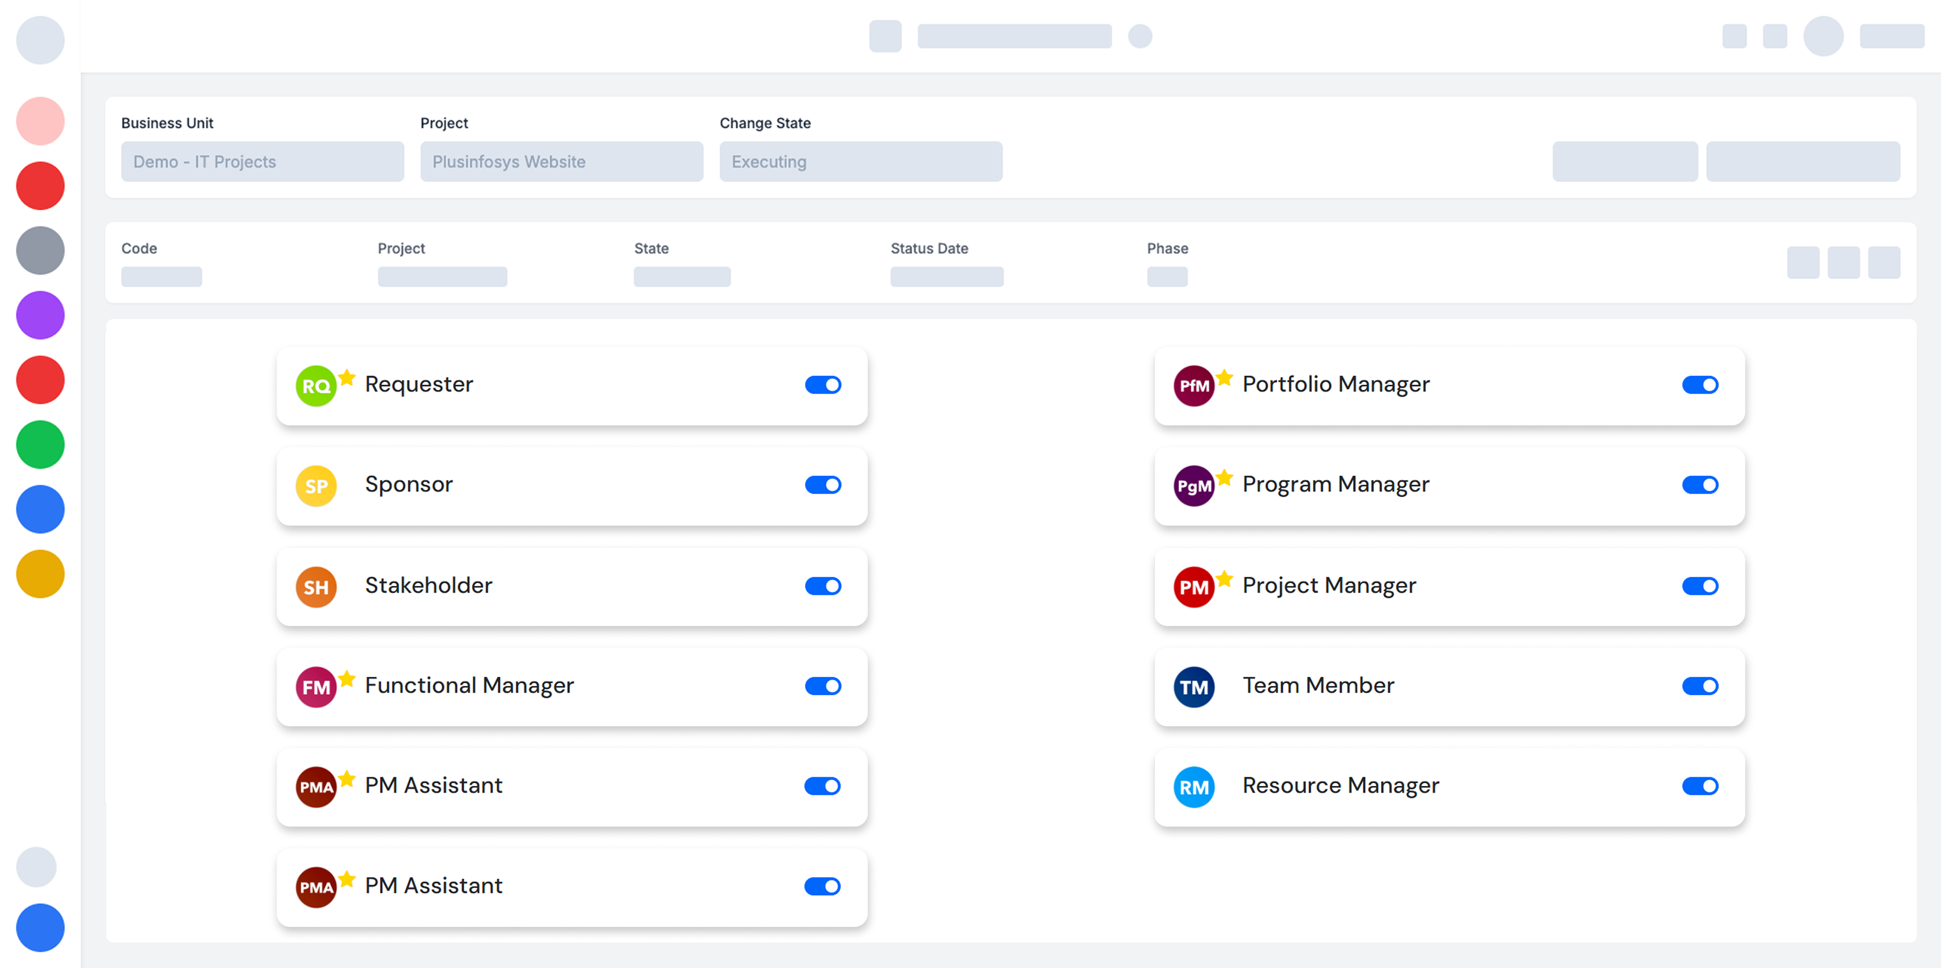Open the Business Unit dropdown
1941x968 pixels.
(262, 162)
